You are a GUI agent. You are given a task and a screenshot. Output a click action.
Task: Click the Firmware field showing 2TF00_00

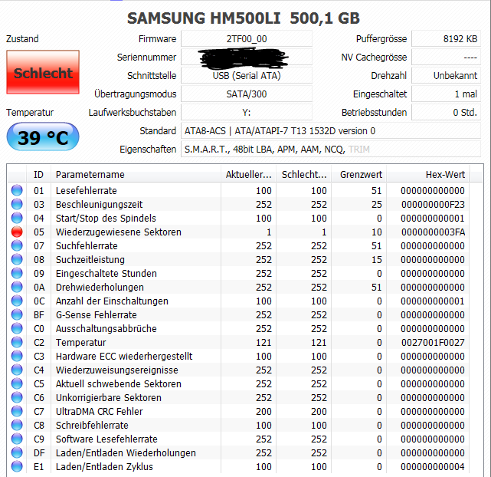(x=247, y=39)
